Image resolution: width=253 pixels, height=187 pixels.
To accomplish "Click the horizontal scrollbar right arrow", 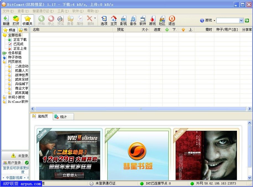I will (249, 109).
